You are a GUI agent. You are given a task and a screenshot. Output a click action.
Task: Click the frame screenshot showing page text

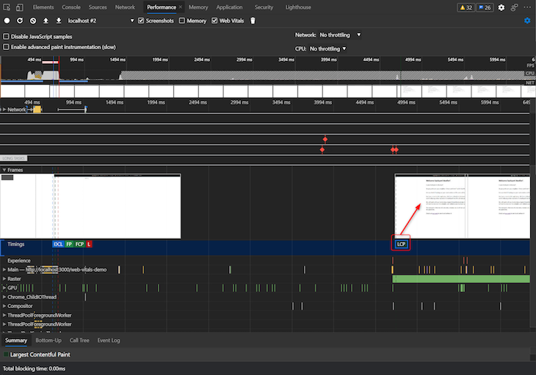click(x=431, y=206)
